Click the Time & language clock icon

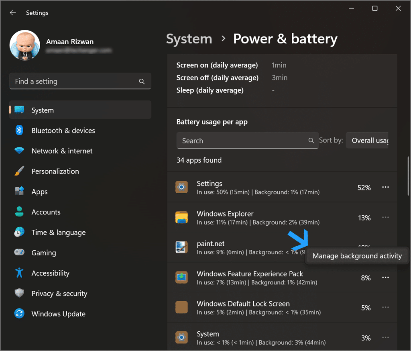click(19, 233)
